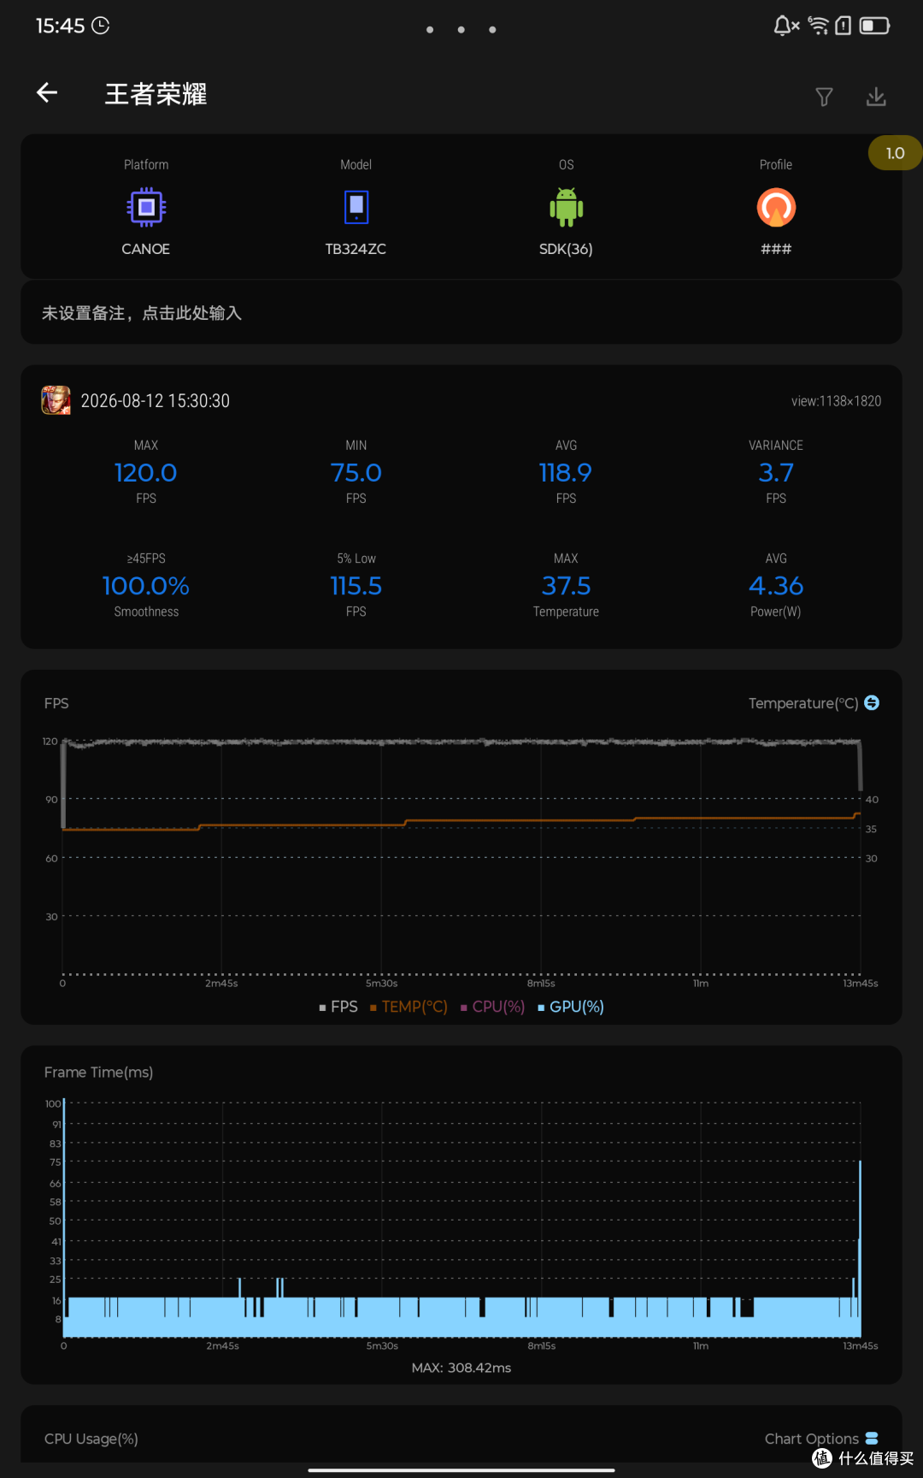The image size is (923, 1478).
Task: Tap the 100.0% Smoothness value
Action: tap(146, 586)
